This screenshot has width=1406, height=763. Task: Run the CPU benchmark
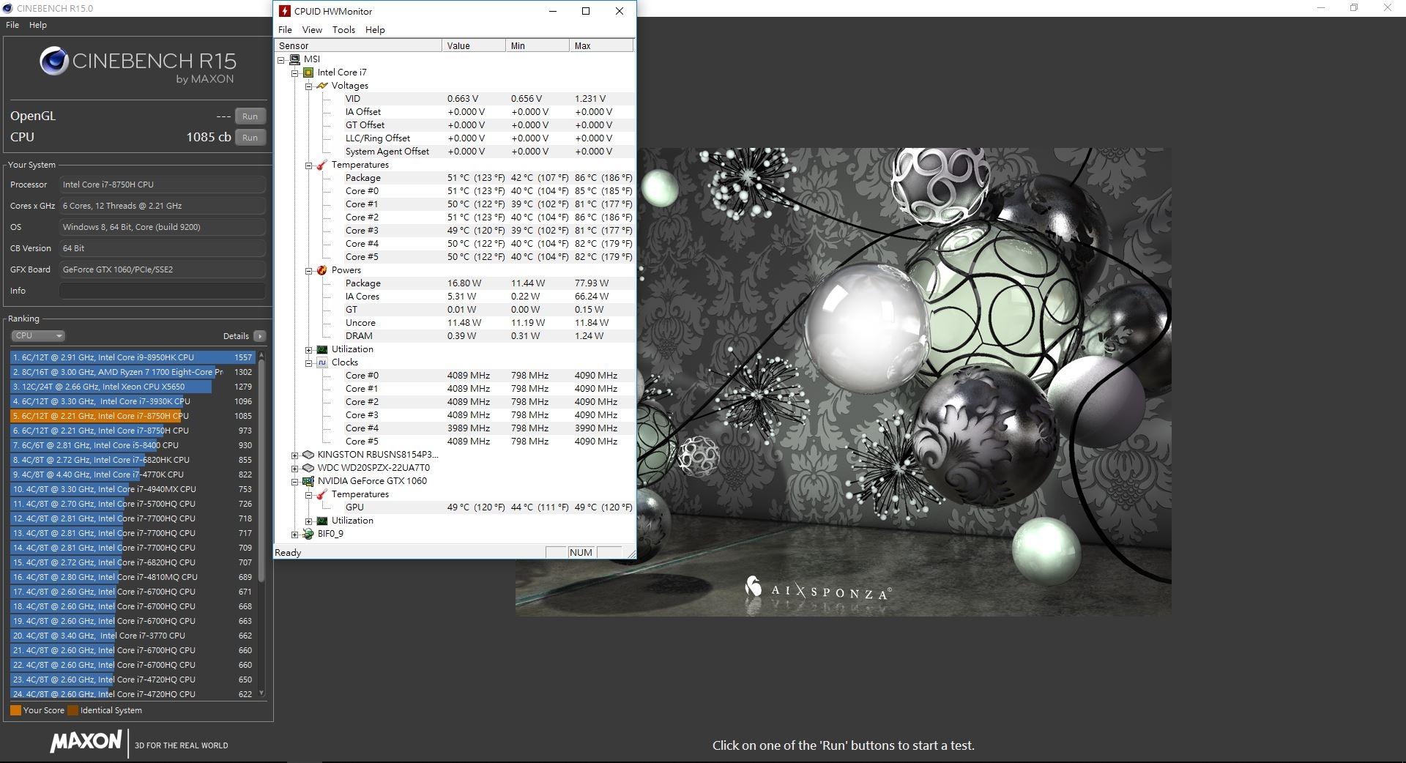[250, 138]
